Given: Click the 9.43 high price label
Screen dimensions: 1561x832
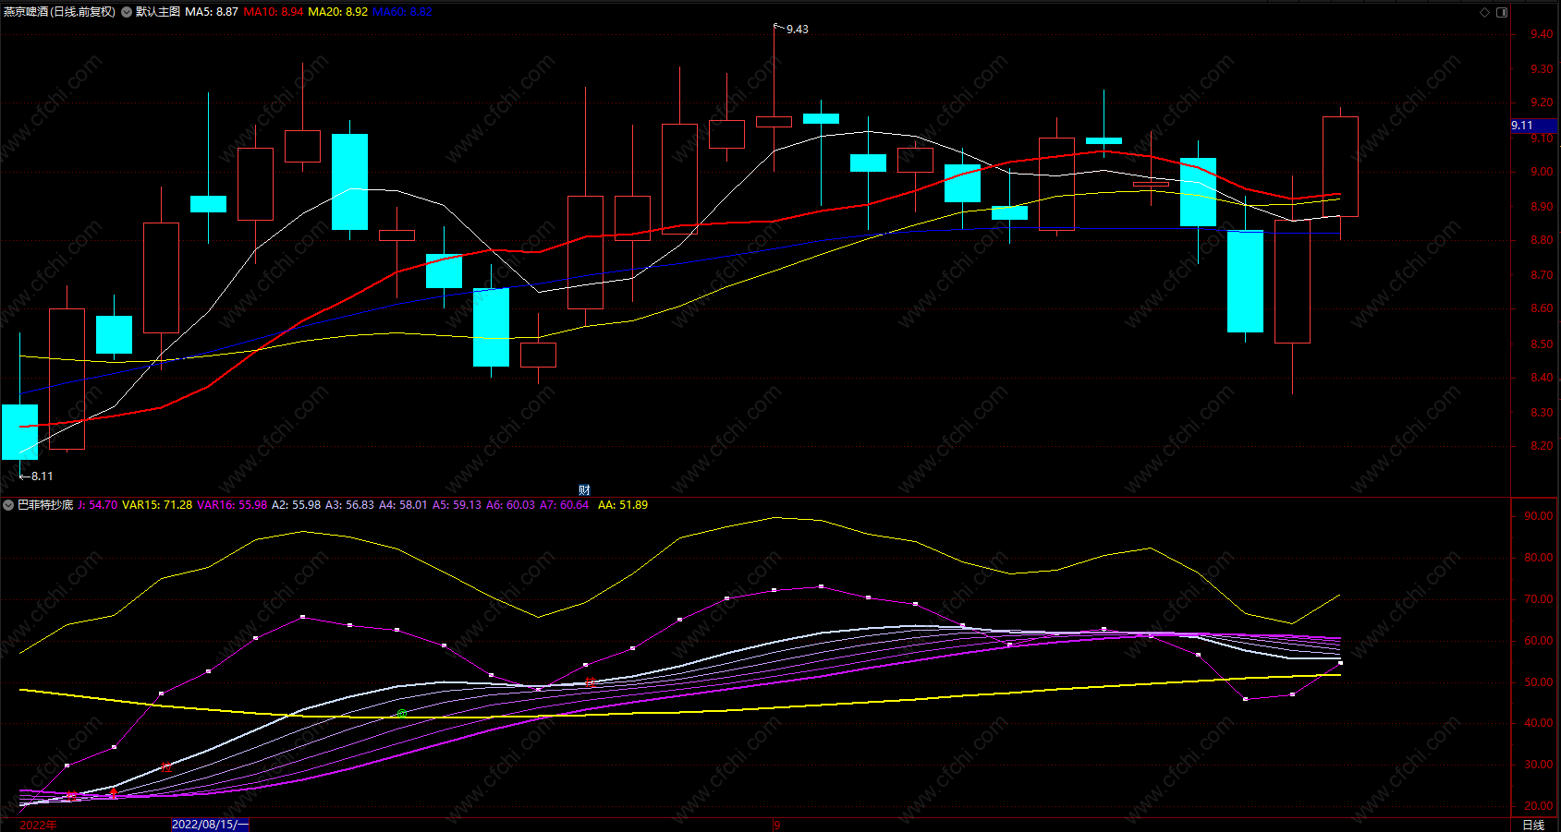Looking at the screenshot, I should pyautogui.click(x=797, y=30).
